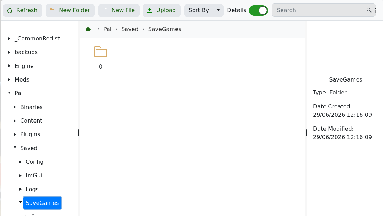
Task: Click the details panel splitter handle
Action: (x=306, y=133)
